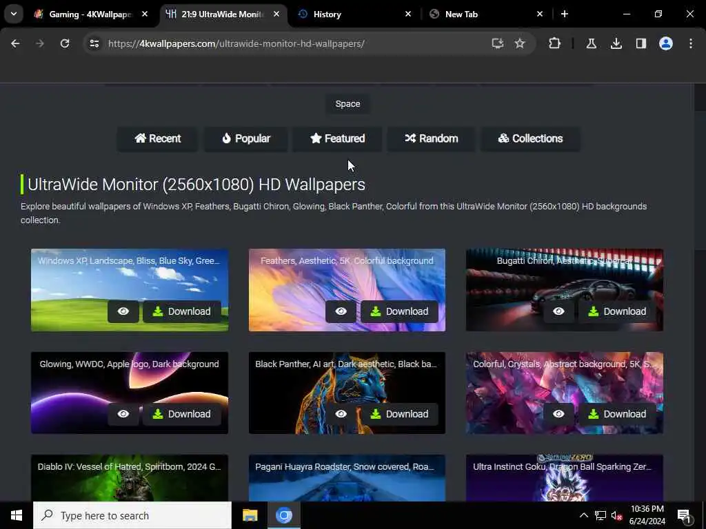Click the muted volume tray icon
Screen dimensions: 706x529
click(x=616, y=515)
